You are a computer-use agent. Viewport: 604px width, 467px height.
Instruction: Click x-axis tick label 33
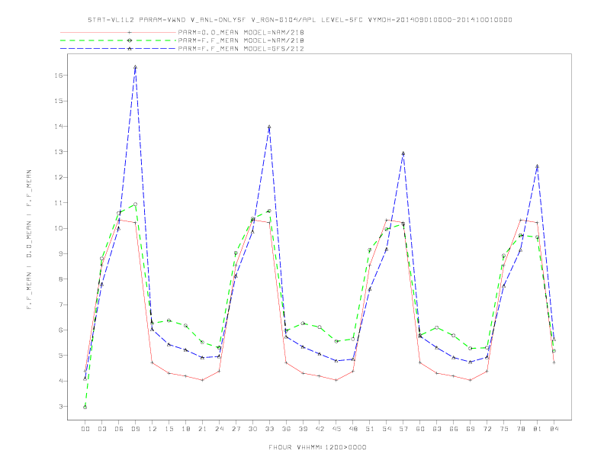click(x=269, y=429)
